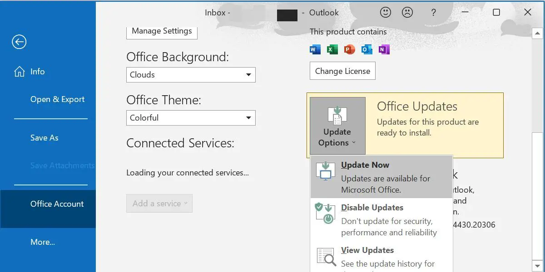Screen dimensions: 545x272
Task: Click the Word app icon
Action: pyautogui.click(x=315, y=49)
